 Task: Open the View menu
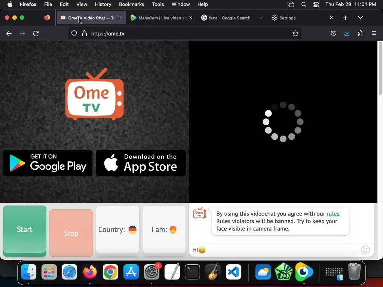click(82, 4)
